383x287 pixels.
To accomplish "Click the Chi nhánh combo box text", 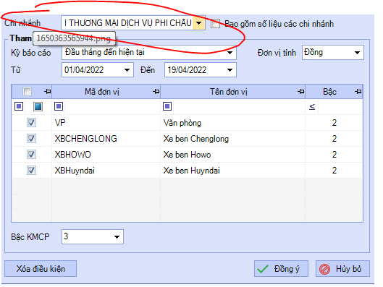I will 127,23.
